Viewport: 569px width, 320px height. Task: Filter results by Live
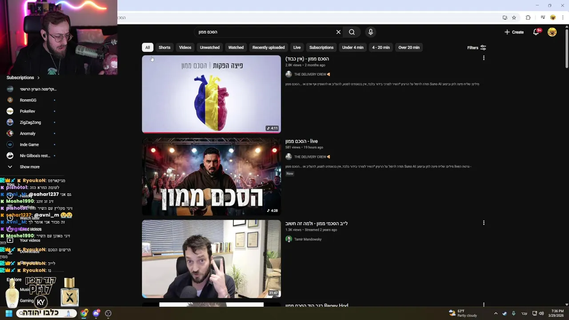click(297, 48)
